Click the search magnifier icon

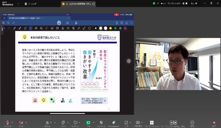pos(8,23)
